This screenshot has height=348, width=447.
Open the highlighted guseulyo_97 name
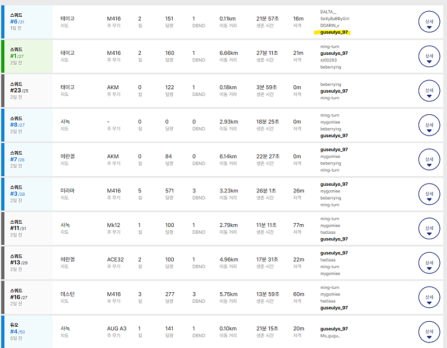334,32
